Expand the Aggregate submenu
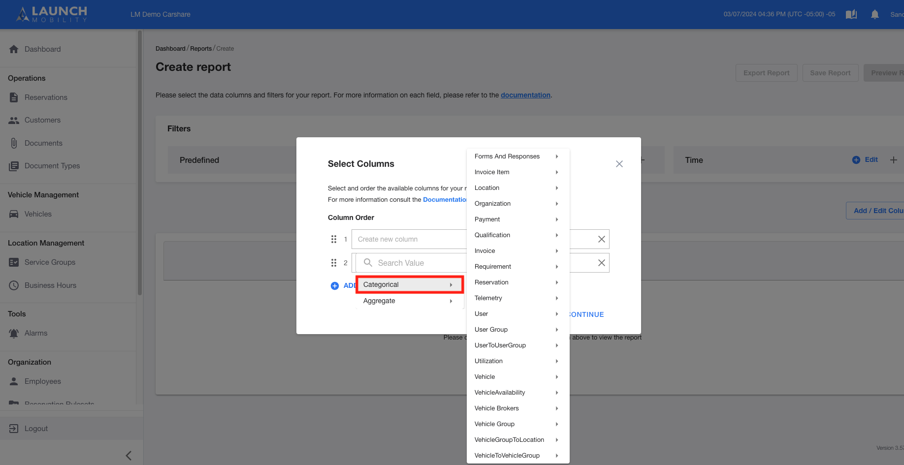904x465 pixels. pyautogui.click(x=410, y=301)
